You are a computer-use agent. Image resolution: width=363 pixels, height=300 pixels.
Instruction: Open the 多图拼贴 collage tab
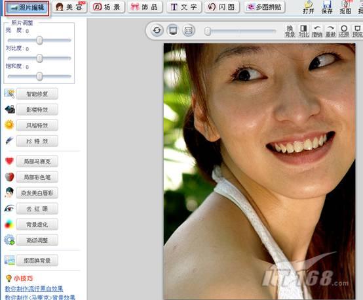pos(265,7)
